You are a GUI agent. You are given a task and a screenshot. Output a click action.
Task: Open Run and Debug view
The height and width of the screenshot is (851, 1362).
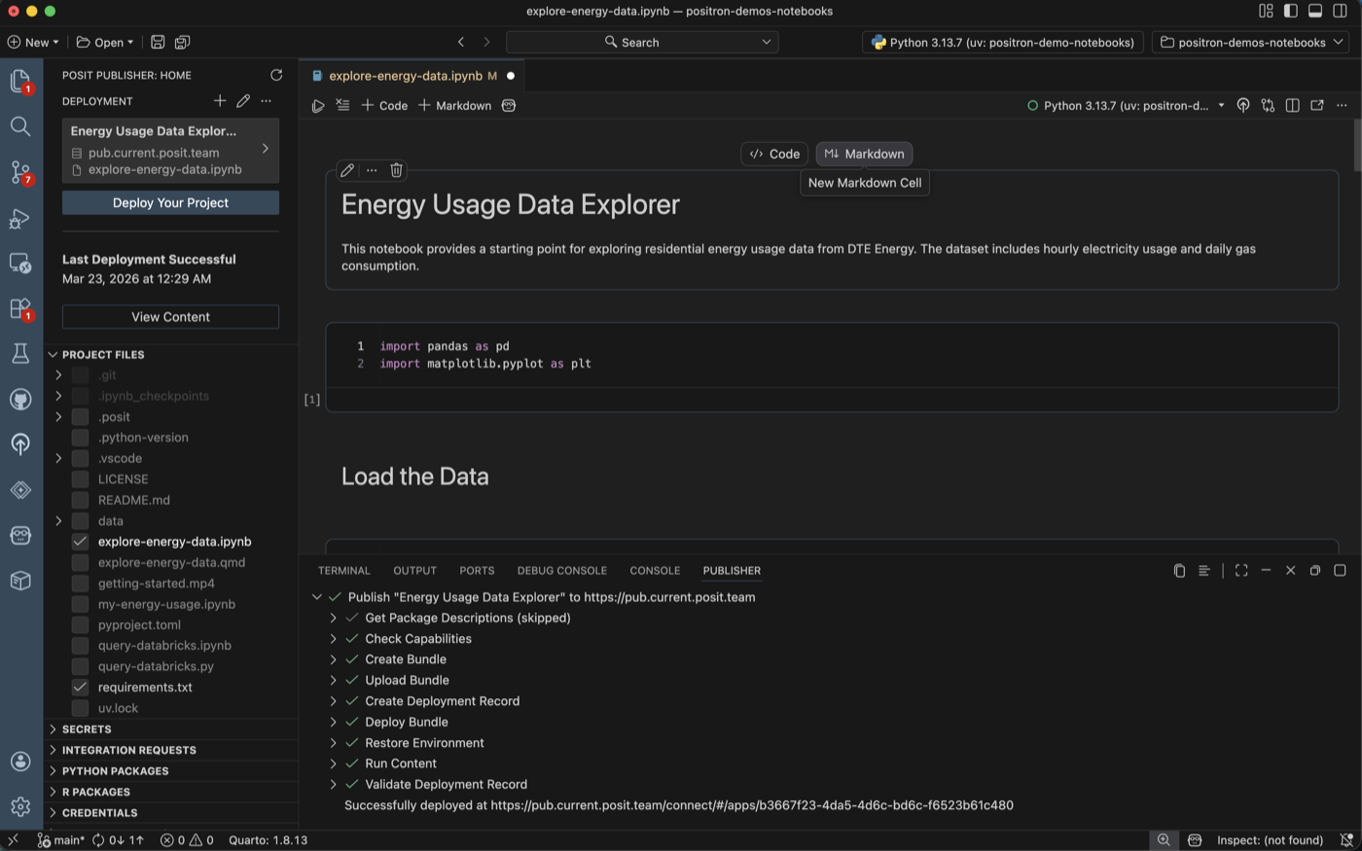coord(20,219)
